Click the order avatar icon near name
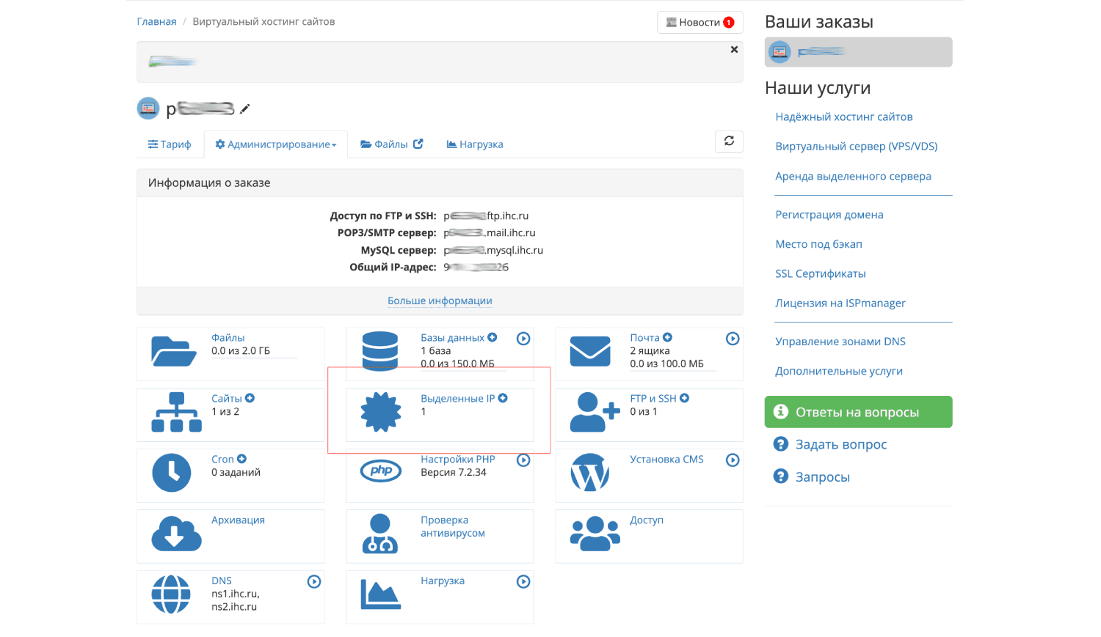Image resolution: width=1101 pixels, height=637 pixels. [148, 108]
